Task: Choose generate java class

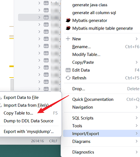Action: (x=90, y=5)
